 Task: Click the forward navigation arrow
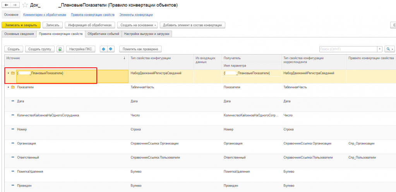[x=14, y=5]
